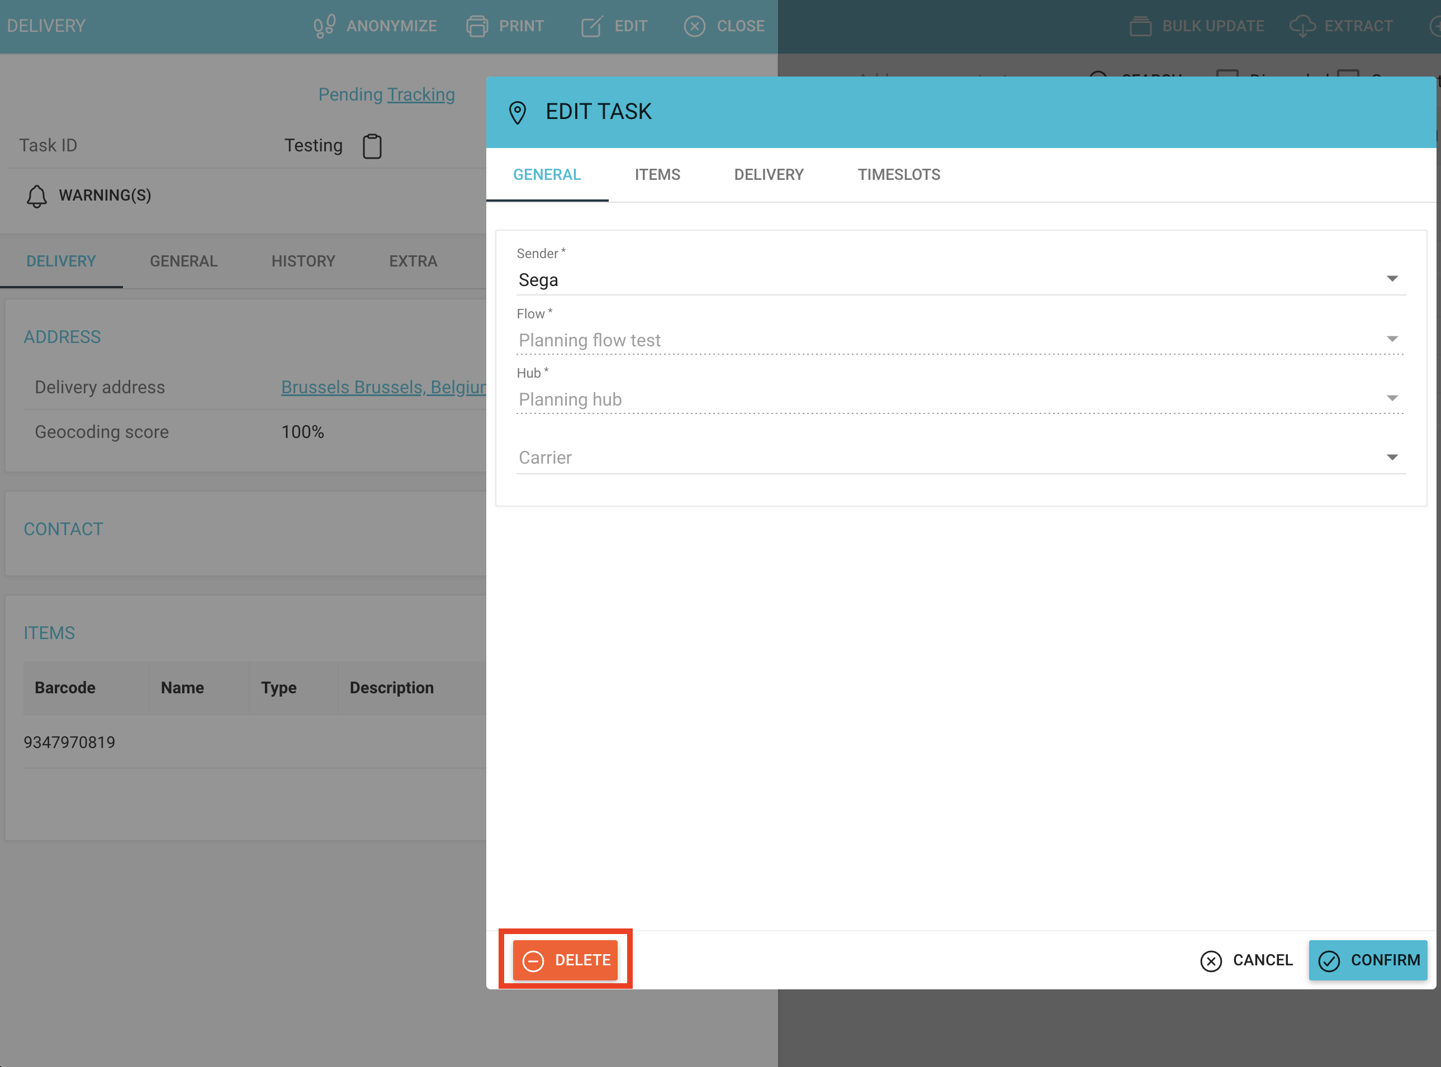Switch to the Items tab in Edit Task

pyautogui.click(x=657, y=174)
